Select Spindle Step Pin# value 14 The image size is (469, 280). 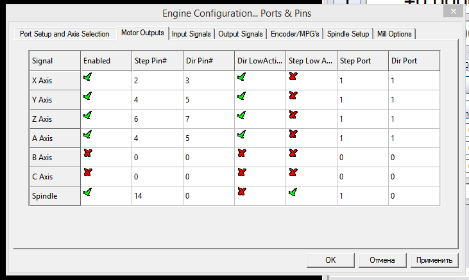pyautogui.click(x=157, y=195)
